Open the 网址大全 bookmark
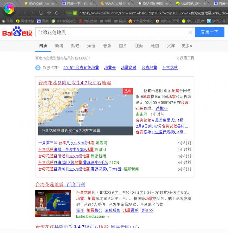The image size is (228, 233). (x=25, y=21)
